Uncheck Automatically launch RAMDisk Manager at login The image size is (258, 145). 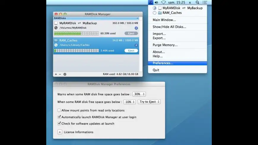[x=59, y=117]
